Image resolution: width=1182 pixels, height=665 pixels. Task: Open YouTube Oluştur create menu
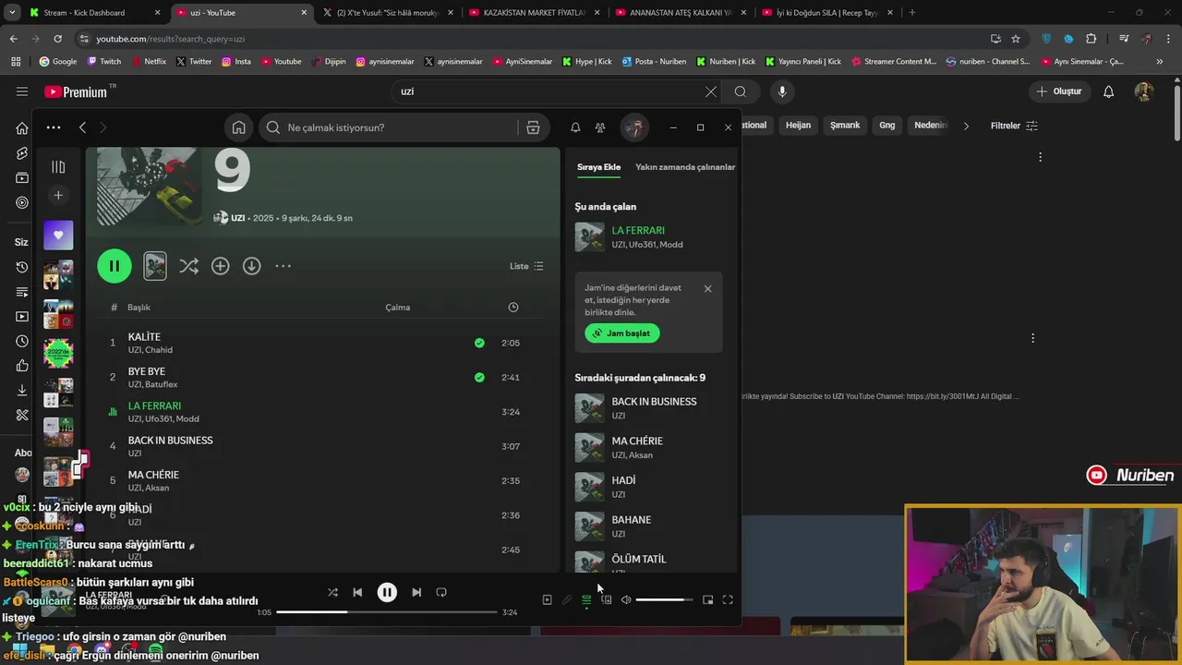[x=1058, y=91]
